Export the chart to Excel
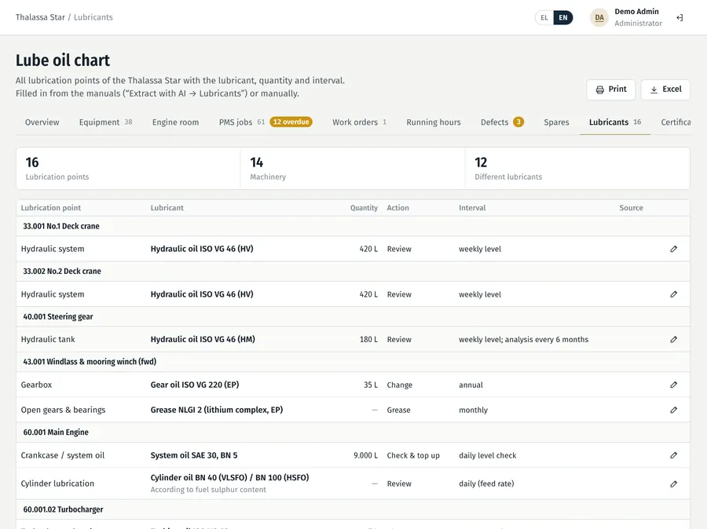 click(665, 89)
